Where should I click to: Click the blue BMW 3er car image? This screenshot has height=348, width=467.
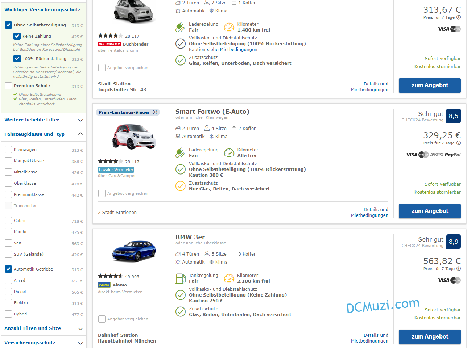click(134, 251)
